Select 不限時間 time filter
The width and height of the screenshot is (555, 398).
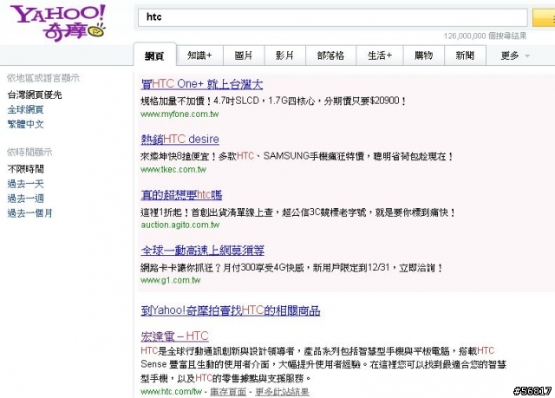25,169
